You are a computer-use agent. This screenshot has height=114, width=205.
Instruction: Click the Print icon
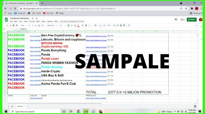[x=13, y=25]
